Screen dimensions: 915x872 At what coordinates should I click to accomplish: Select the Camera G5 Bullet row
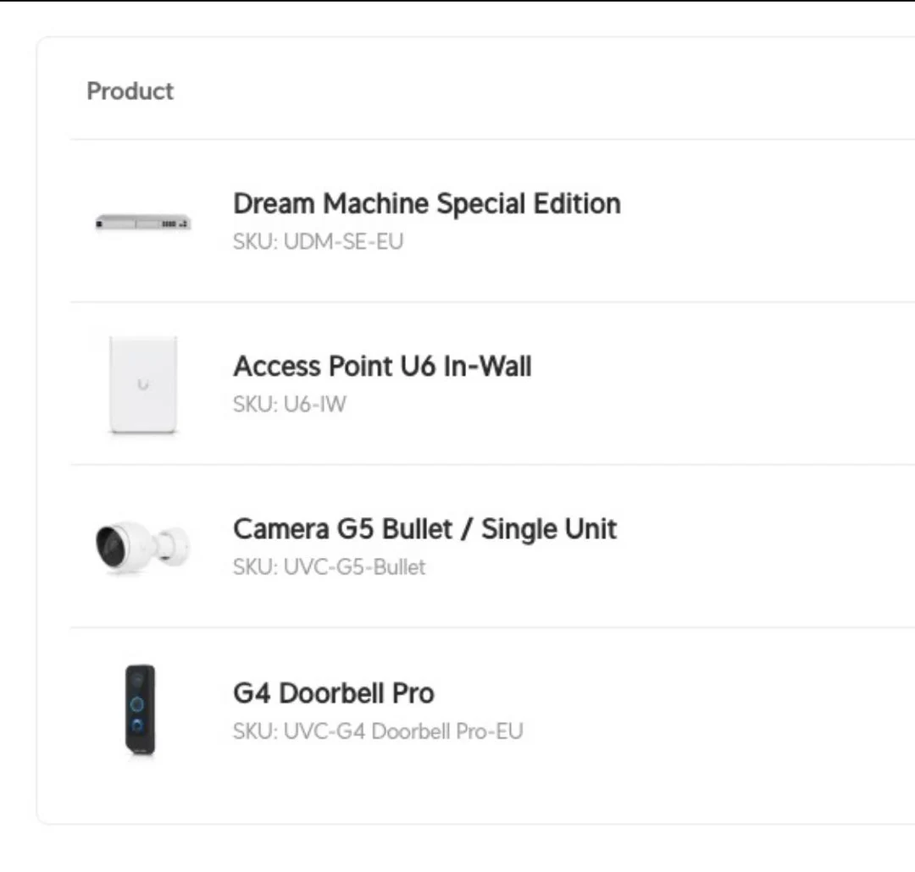[x=457, y=546]
